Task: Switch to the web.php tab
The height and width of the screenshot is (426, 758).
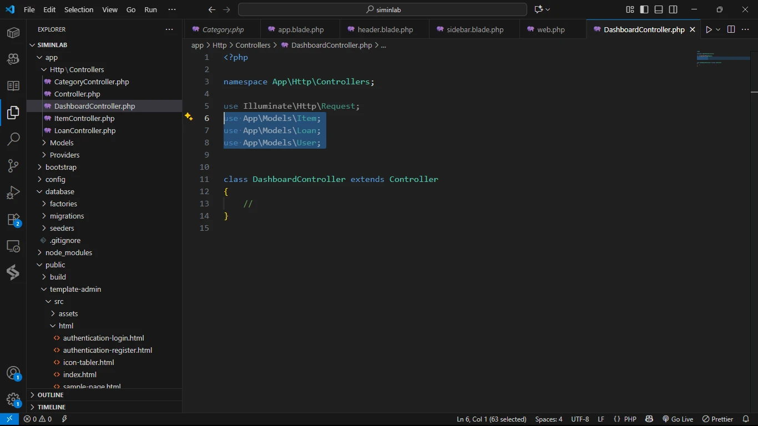Action: (550, 29)
